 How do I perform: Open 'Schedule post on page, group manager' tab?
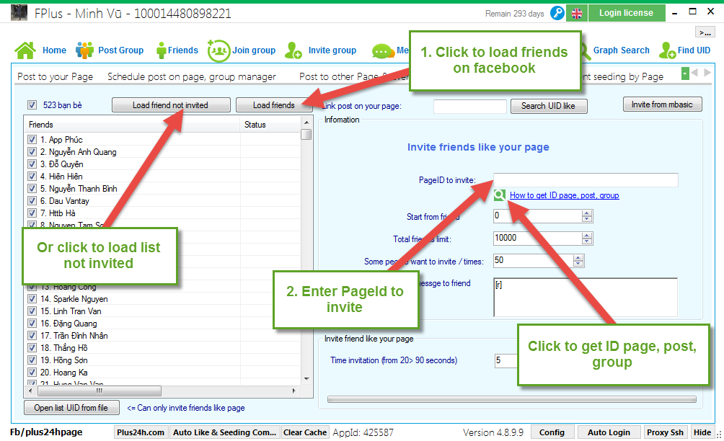pos(192,76)
